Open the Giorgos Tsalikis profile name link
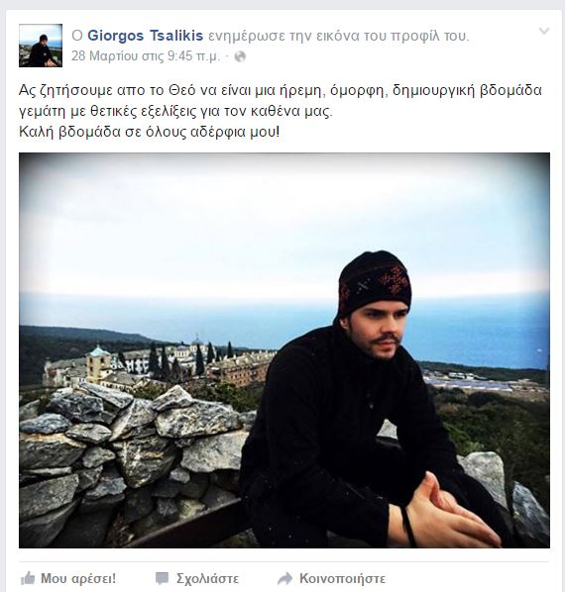Viewport: 565px width, 592px height. pos(146,36)
